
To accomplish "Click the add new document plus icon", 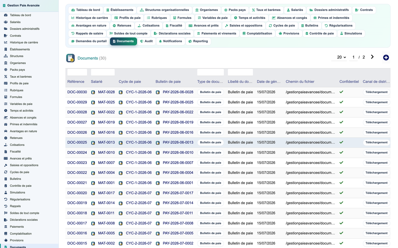I will [386, 57].
